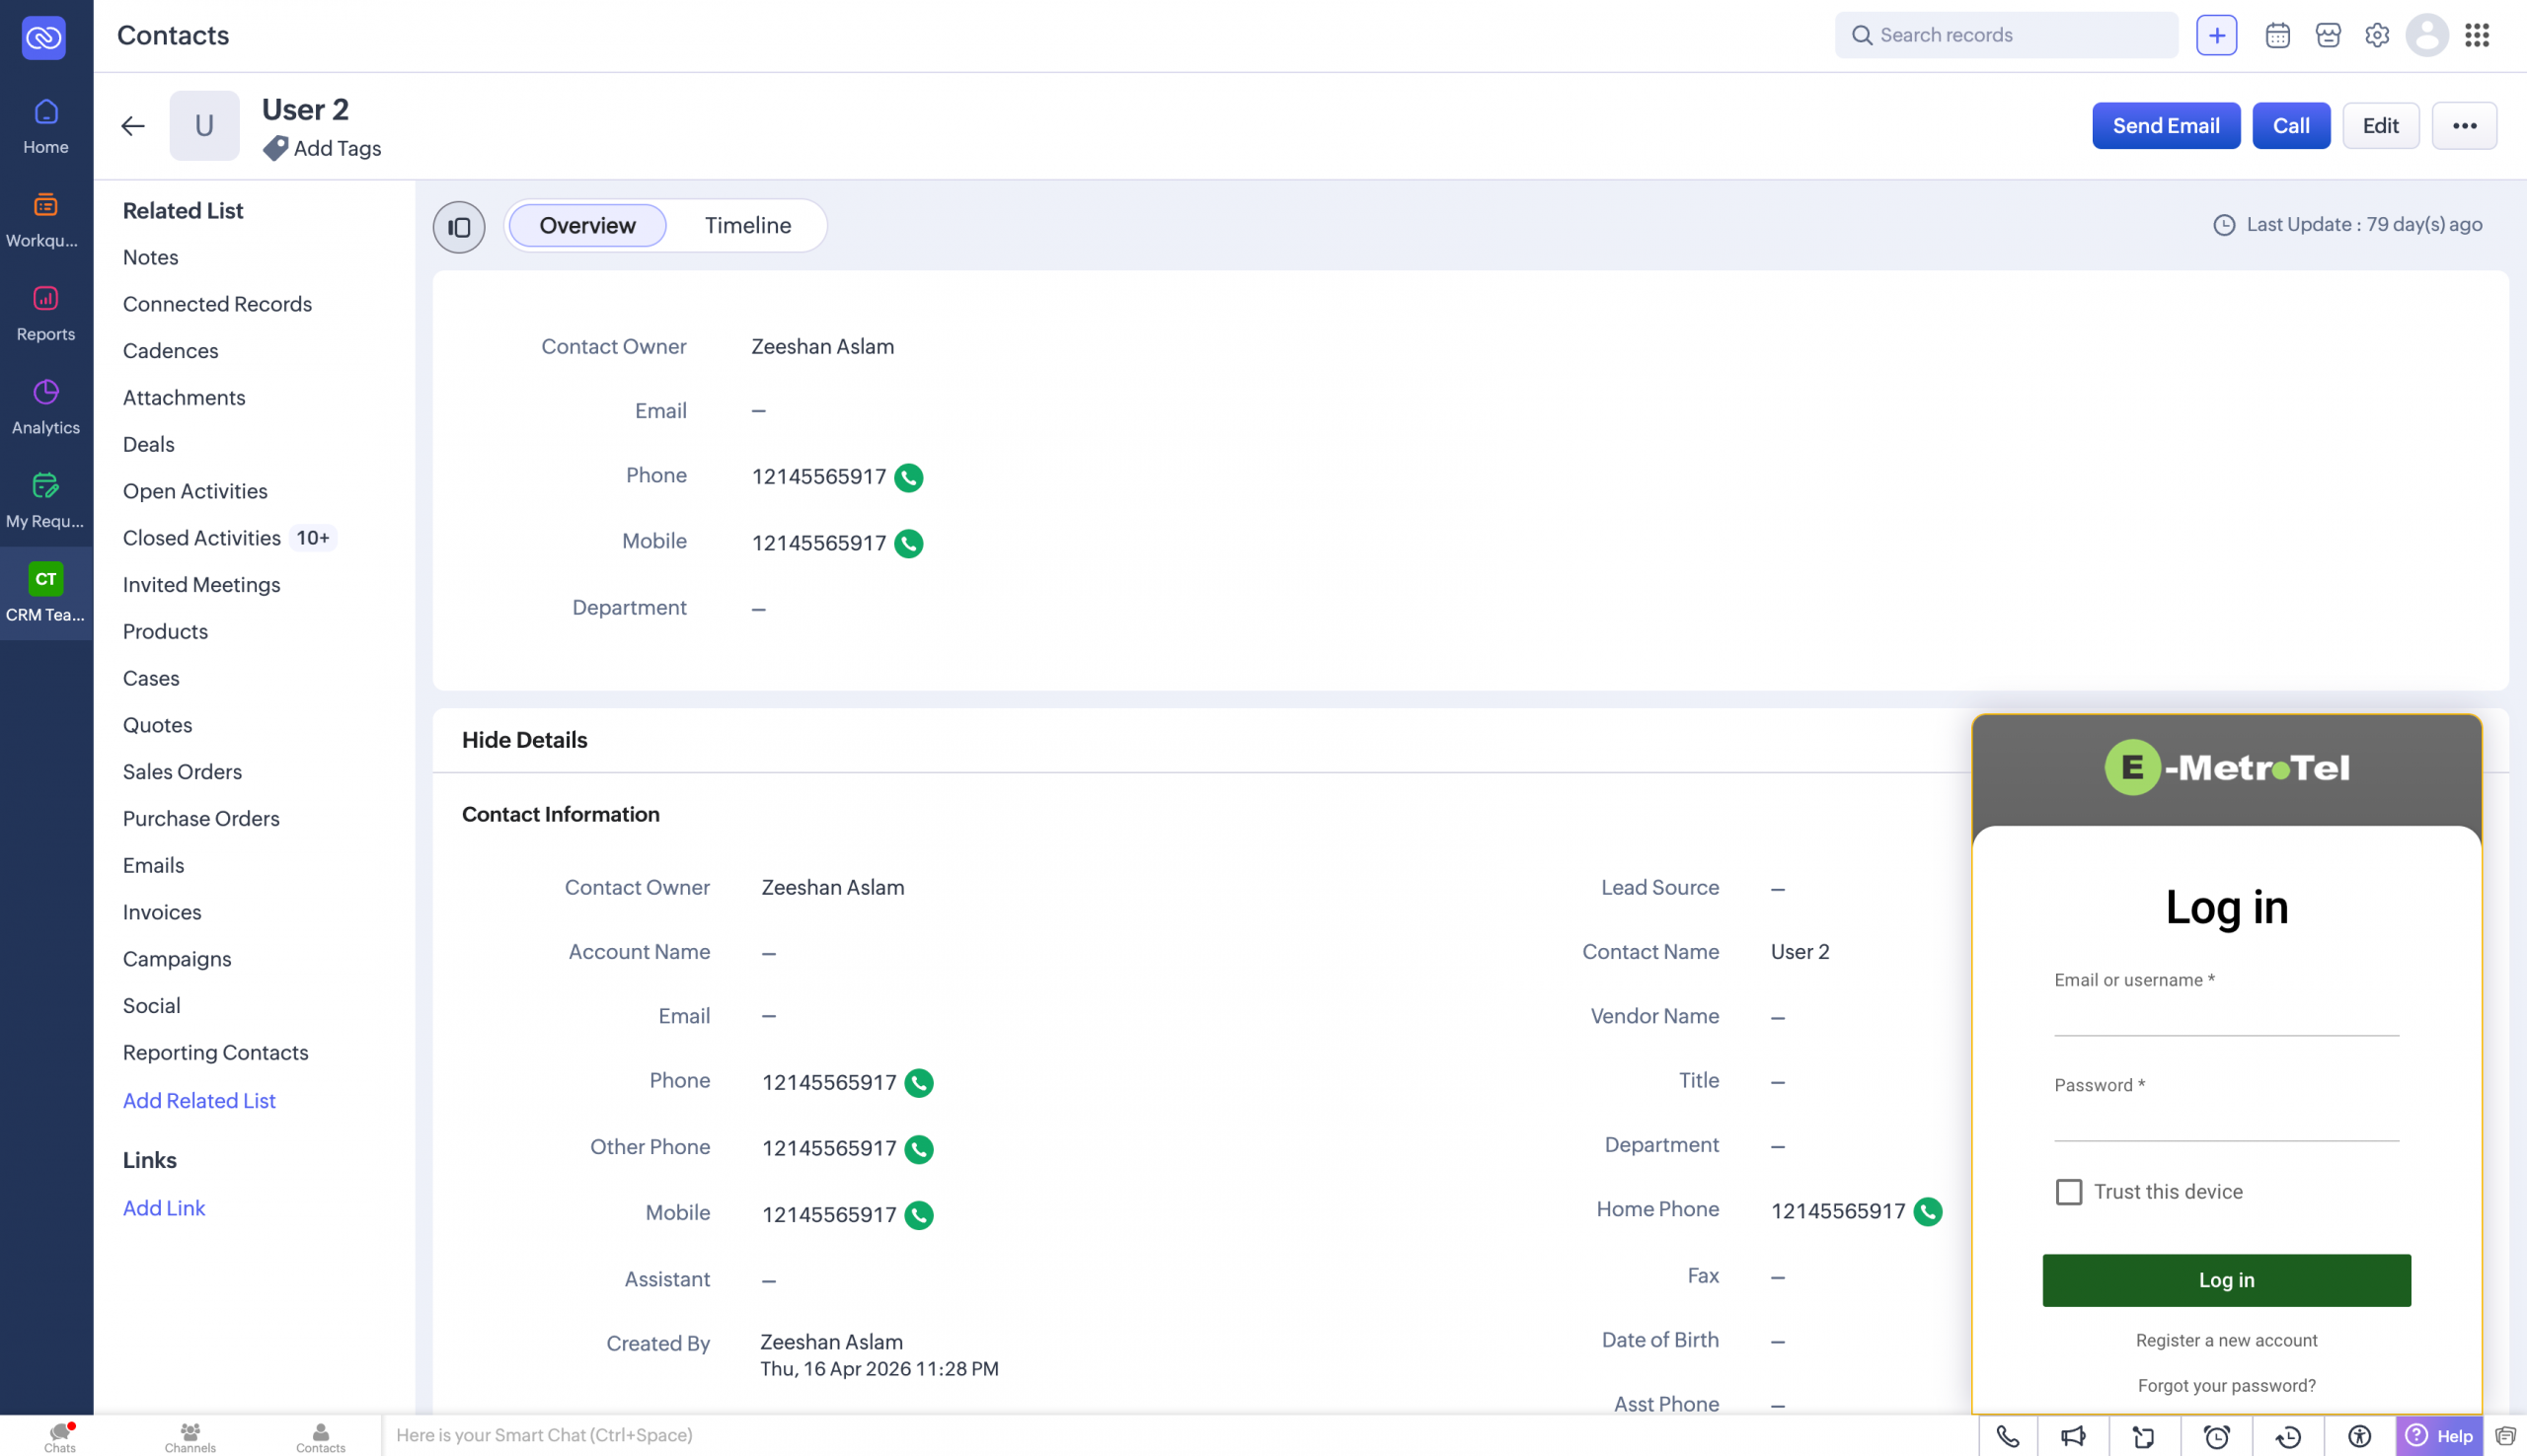Check the Trust this device checkbox
This screenshot has width=2527, height=1456.
click(2068, 1192)
